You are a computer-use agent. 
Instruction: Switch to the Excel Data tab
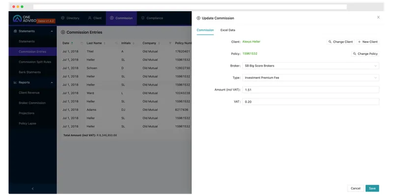coord(228,30)
